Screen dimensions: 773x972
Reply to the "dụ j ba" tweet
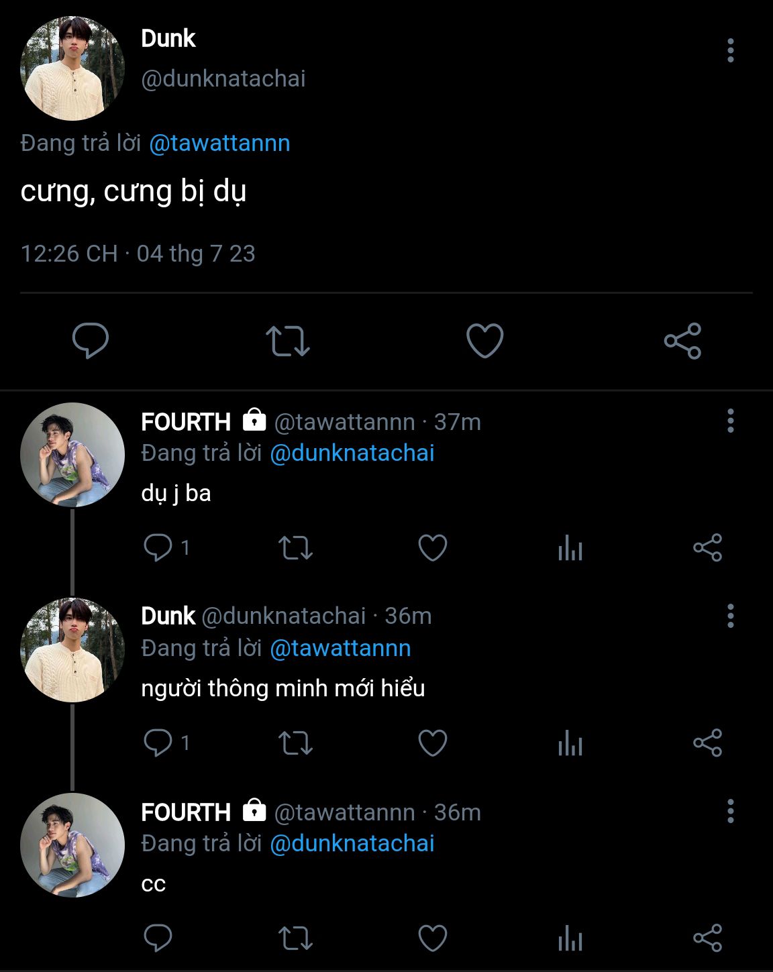tap(158, 547)
